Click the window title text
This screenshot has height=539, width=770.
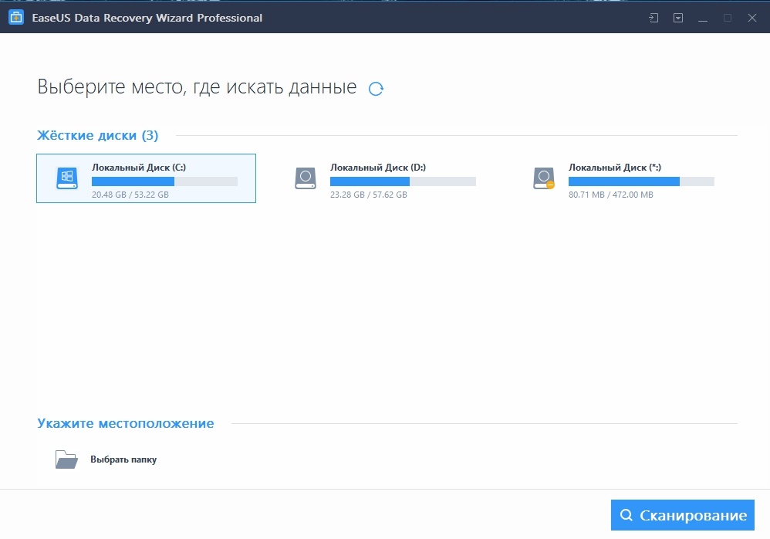[147, 18]
